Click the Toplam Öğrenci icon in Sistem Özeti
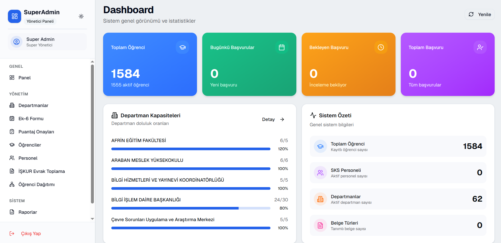 coord(320,146)
